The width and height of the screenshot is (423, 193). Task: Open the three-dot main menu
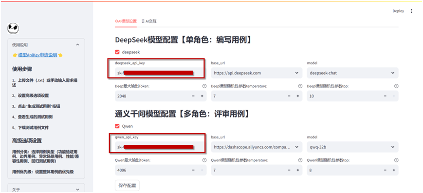tap(411, 11)
